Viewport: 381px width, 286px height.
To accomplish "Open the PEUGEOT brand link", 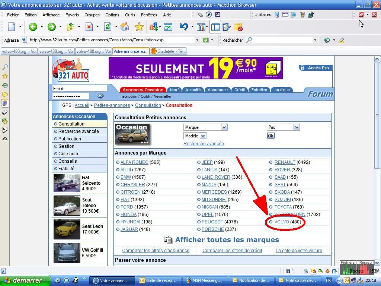I will click(212, 222).
